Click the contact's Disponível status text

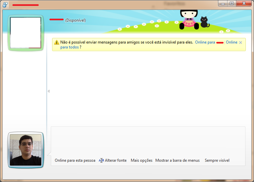[75, 20]
